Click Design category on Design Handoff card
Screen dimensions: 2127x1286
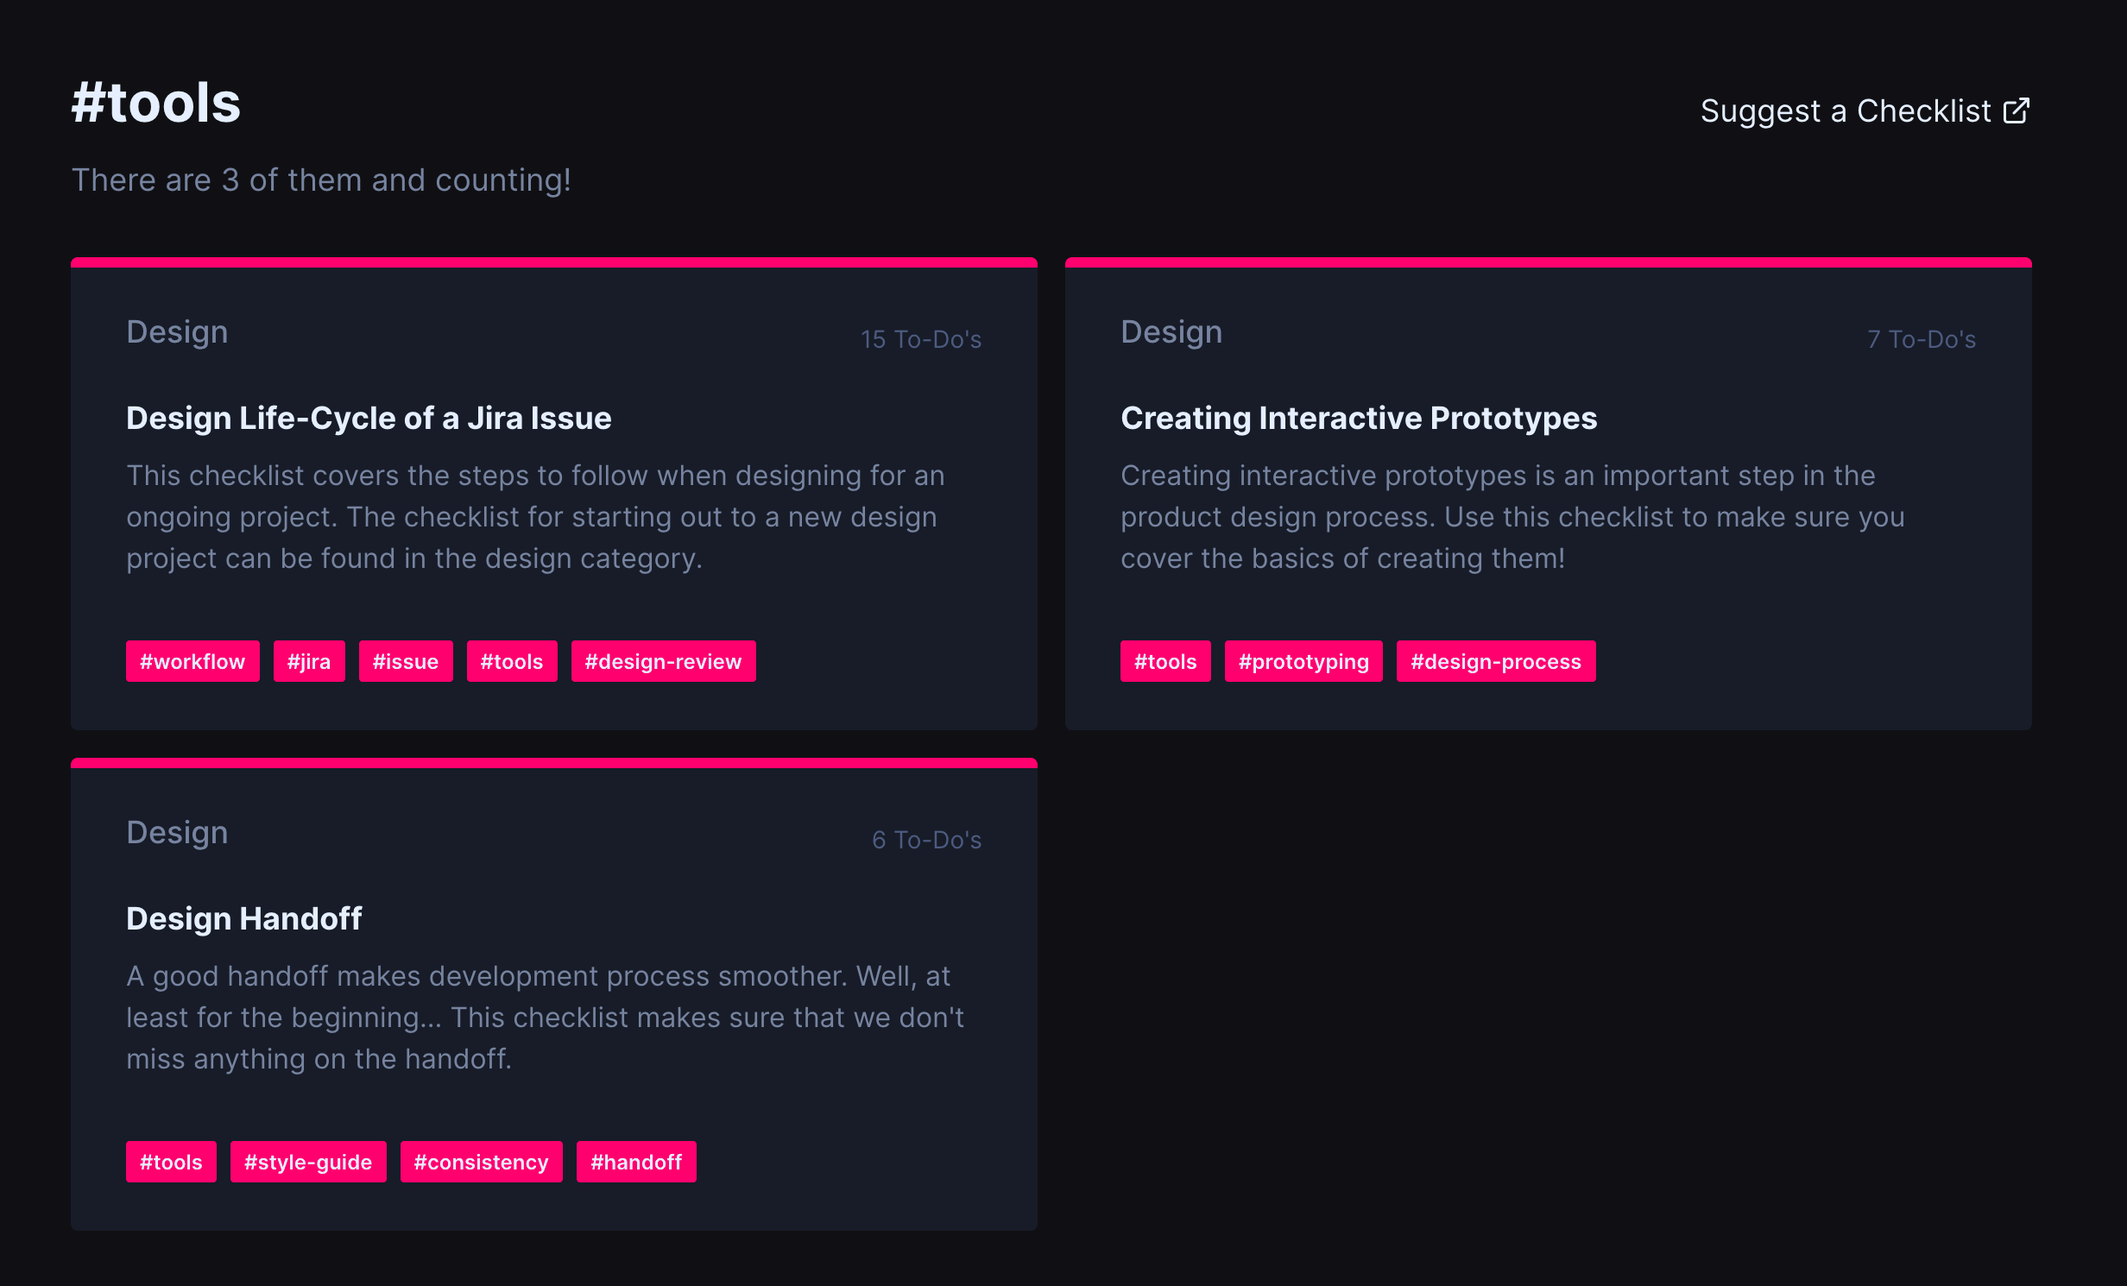177,833
